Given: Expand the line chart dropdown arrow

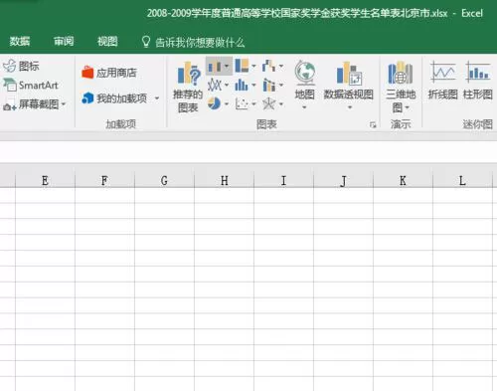Looking at the screenshot, I should coord(227,86).
